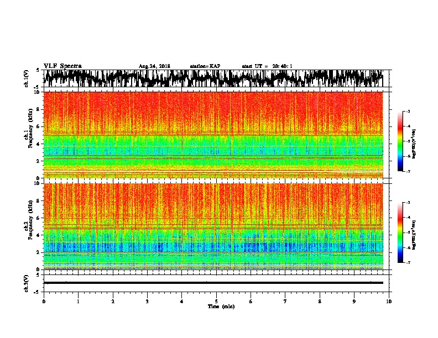Click ch.1 frequency tick label '2'
This screenshot has height=338, width=438.
coord(39,161)
